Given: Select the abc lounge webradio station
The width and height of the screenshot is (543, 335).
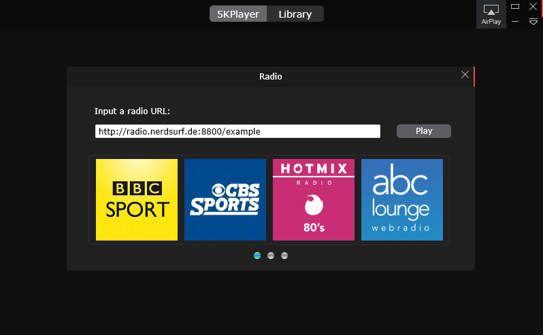Looking at the screenshot, I should point(401,200).
